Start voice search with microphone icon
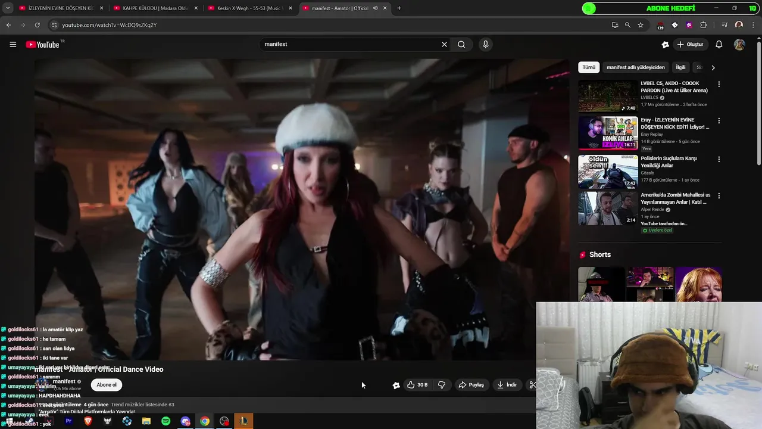This screenshot has height=429, width=762. 486,45
